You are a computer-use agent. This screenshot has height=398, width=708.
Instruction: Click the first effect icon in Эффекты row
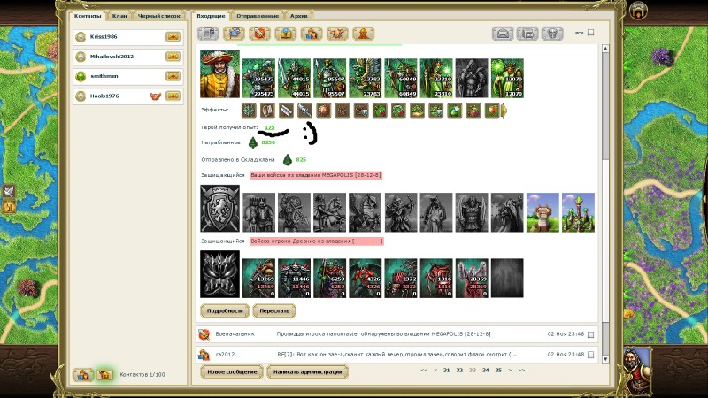(249, 110)
